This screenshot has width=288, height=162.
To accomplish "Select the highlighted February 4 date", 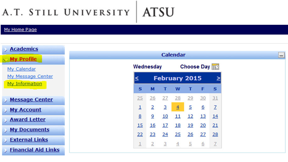I will coord(178,107).
